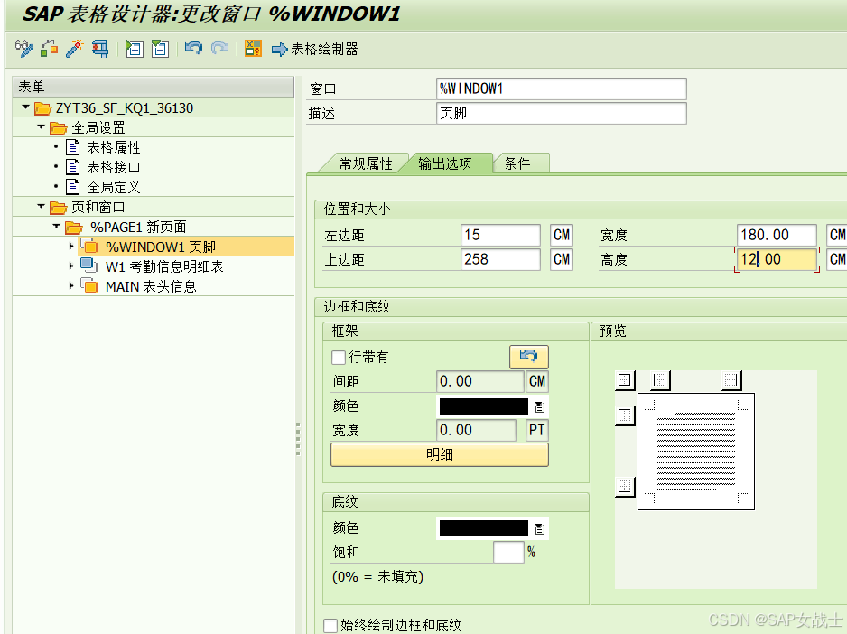The height and width of the screenshot is (634, 847).
Task: Click the frame 宽度 field 0.00 PT
Action: [476, 430]
